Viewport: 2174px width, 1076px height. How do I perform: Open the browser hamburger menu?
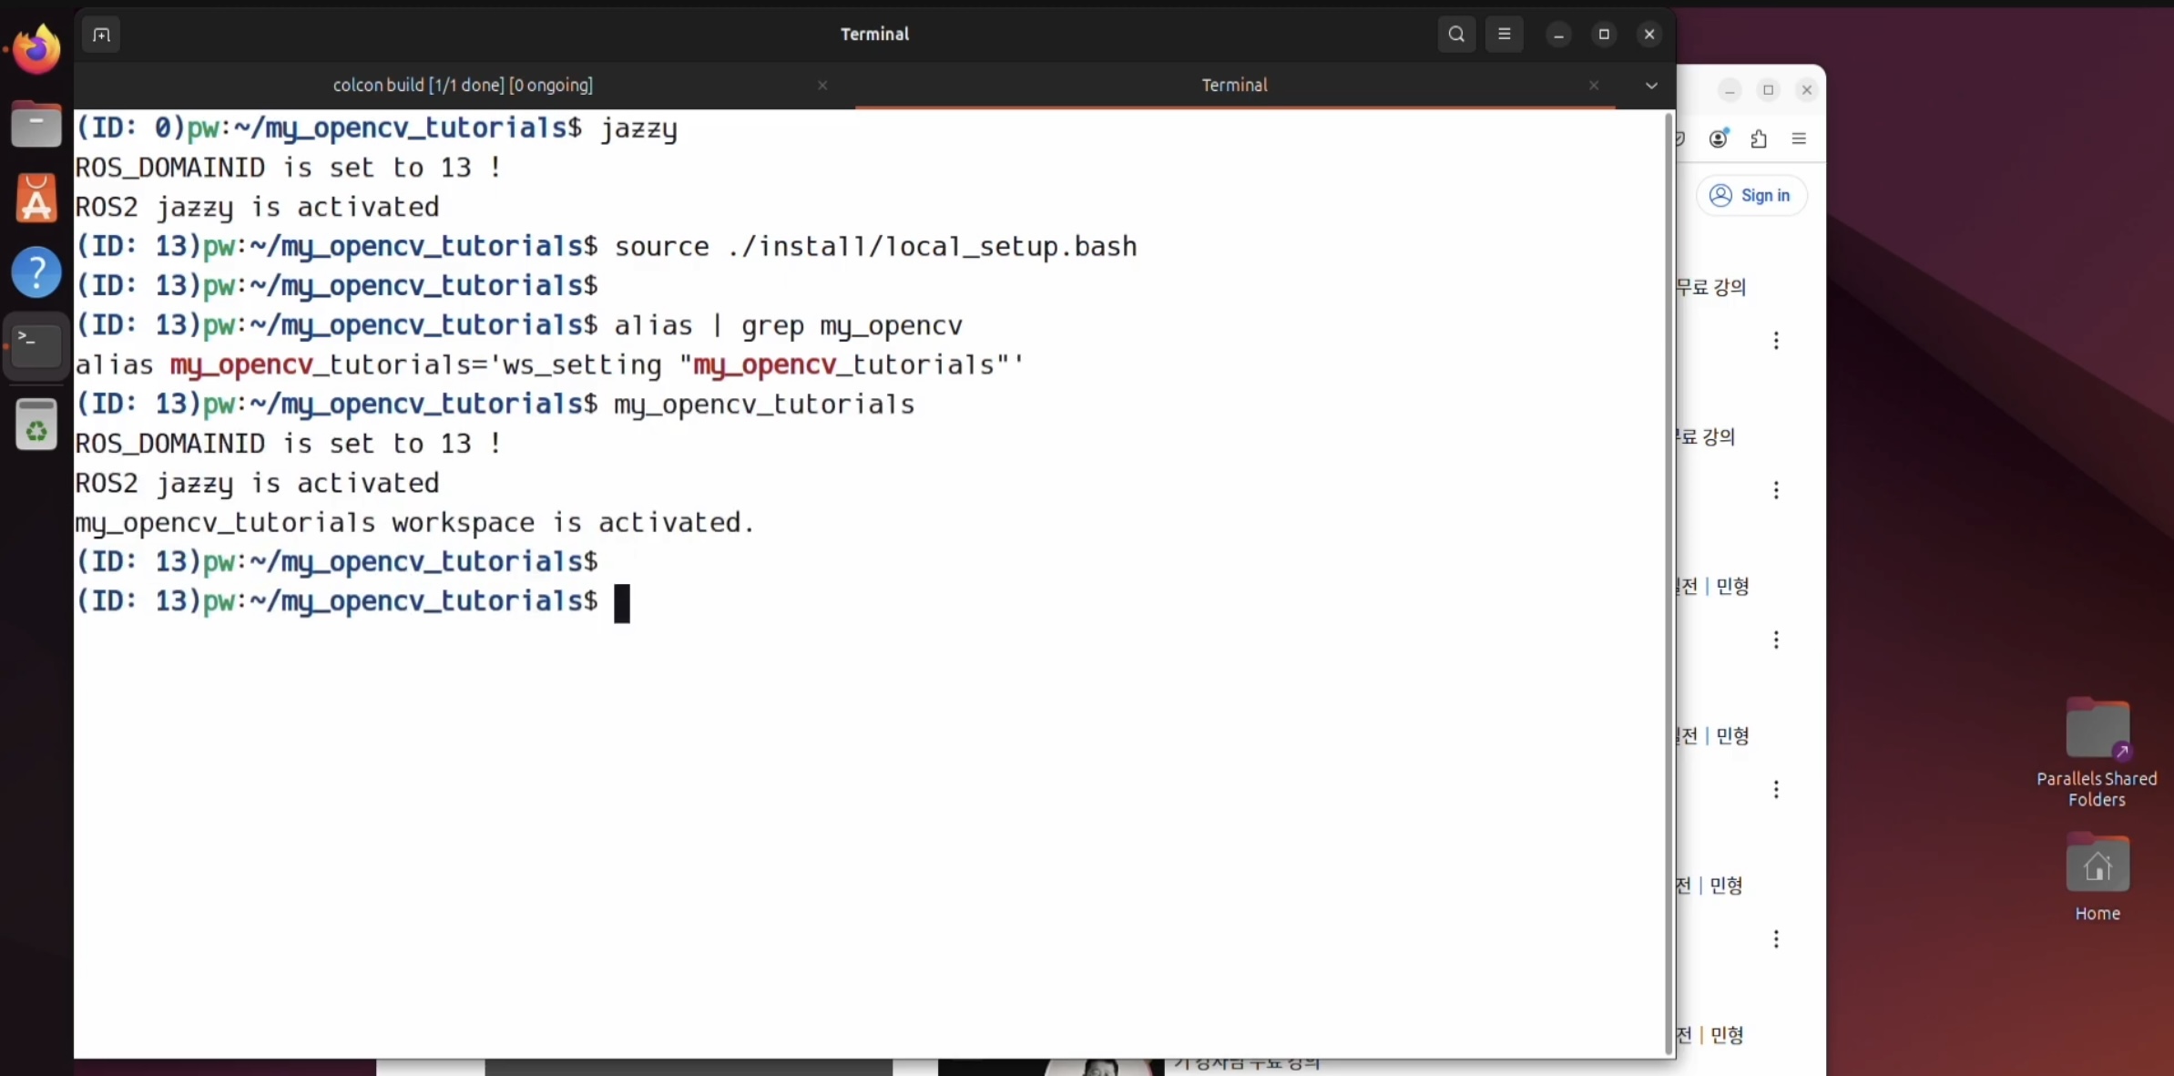(1799, 138)
